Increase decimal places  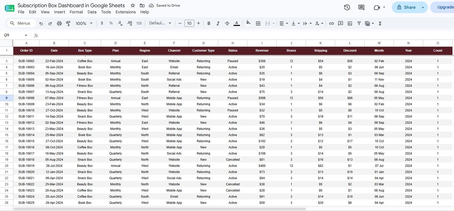click(x=130, y=23)
